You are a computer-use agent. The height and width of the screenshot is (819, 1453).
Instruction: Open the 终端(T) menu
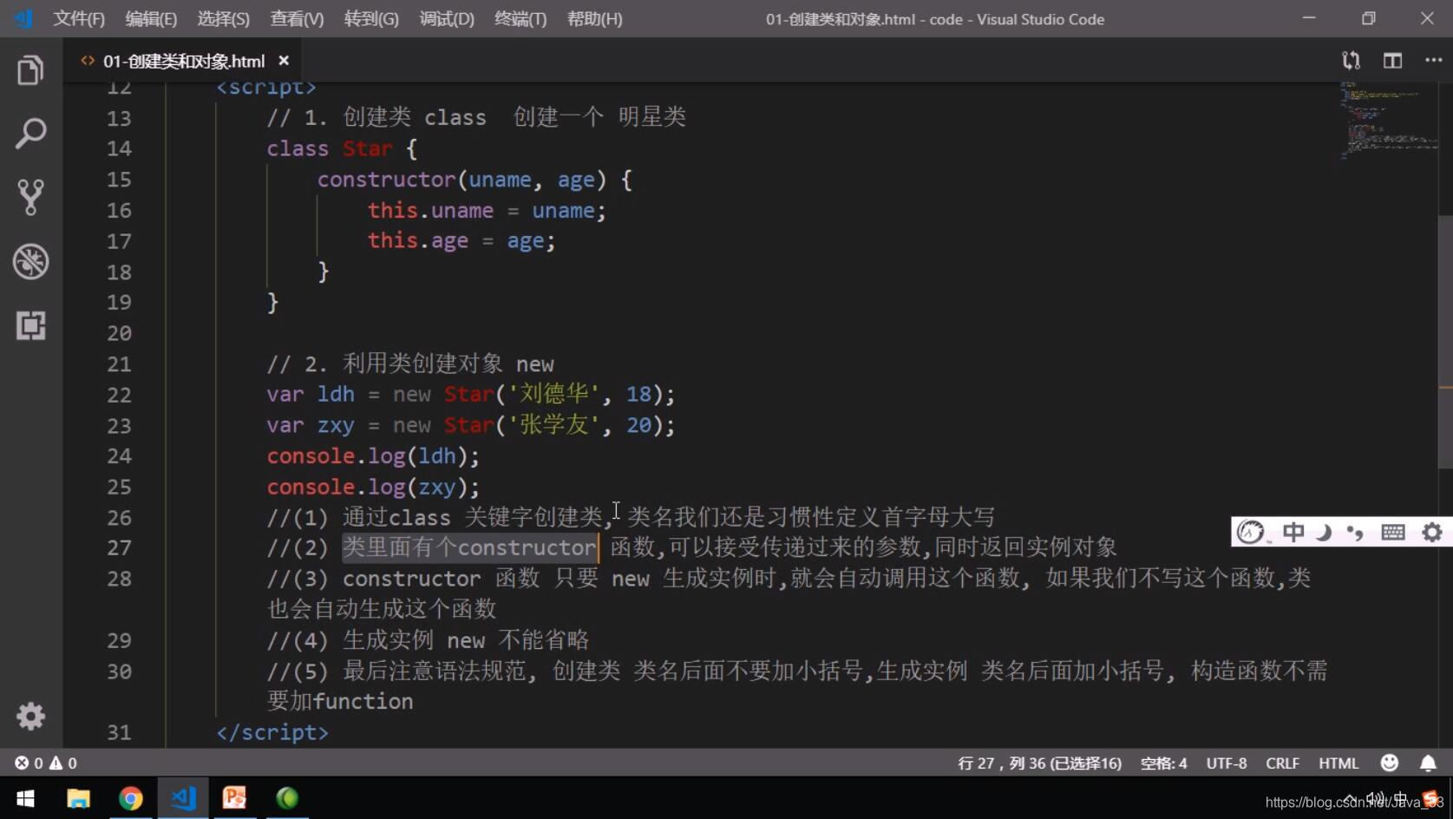tap(520, 18)
